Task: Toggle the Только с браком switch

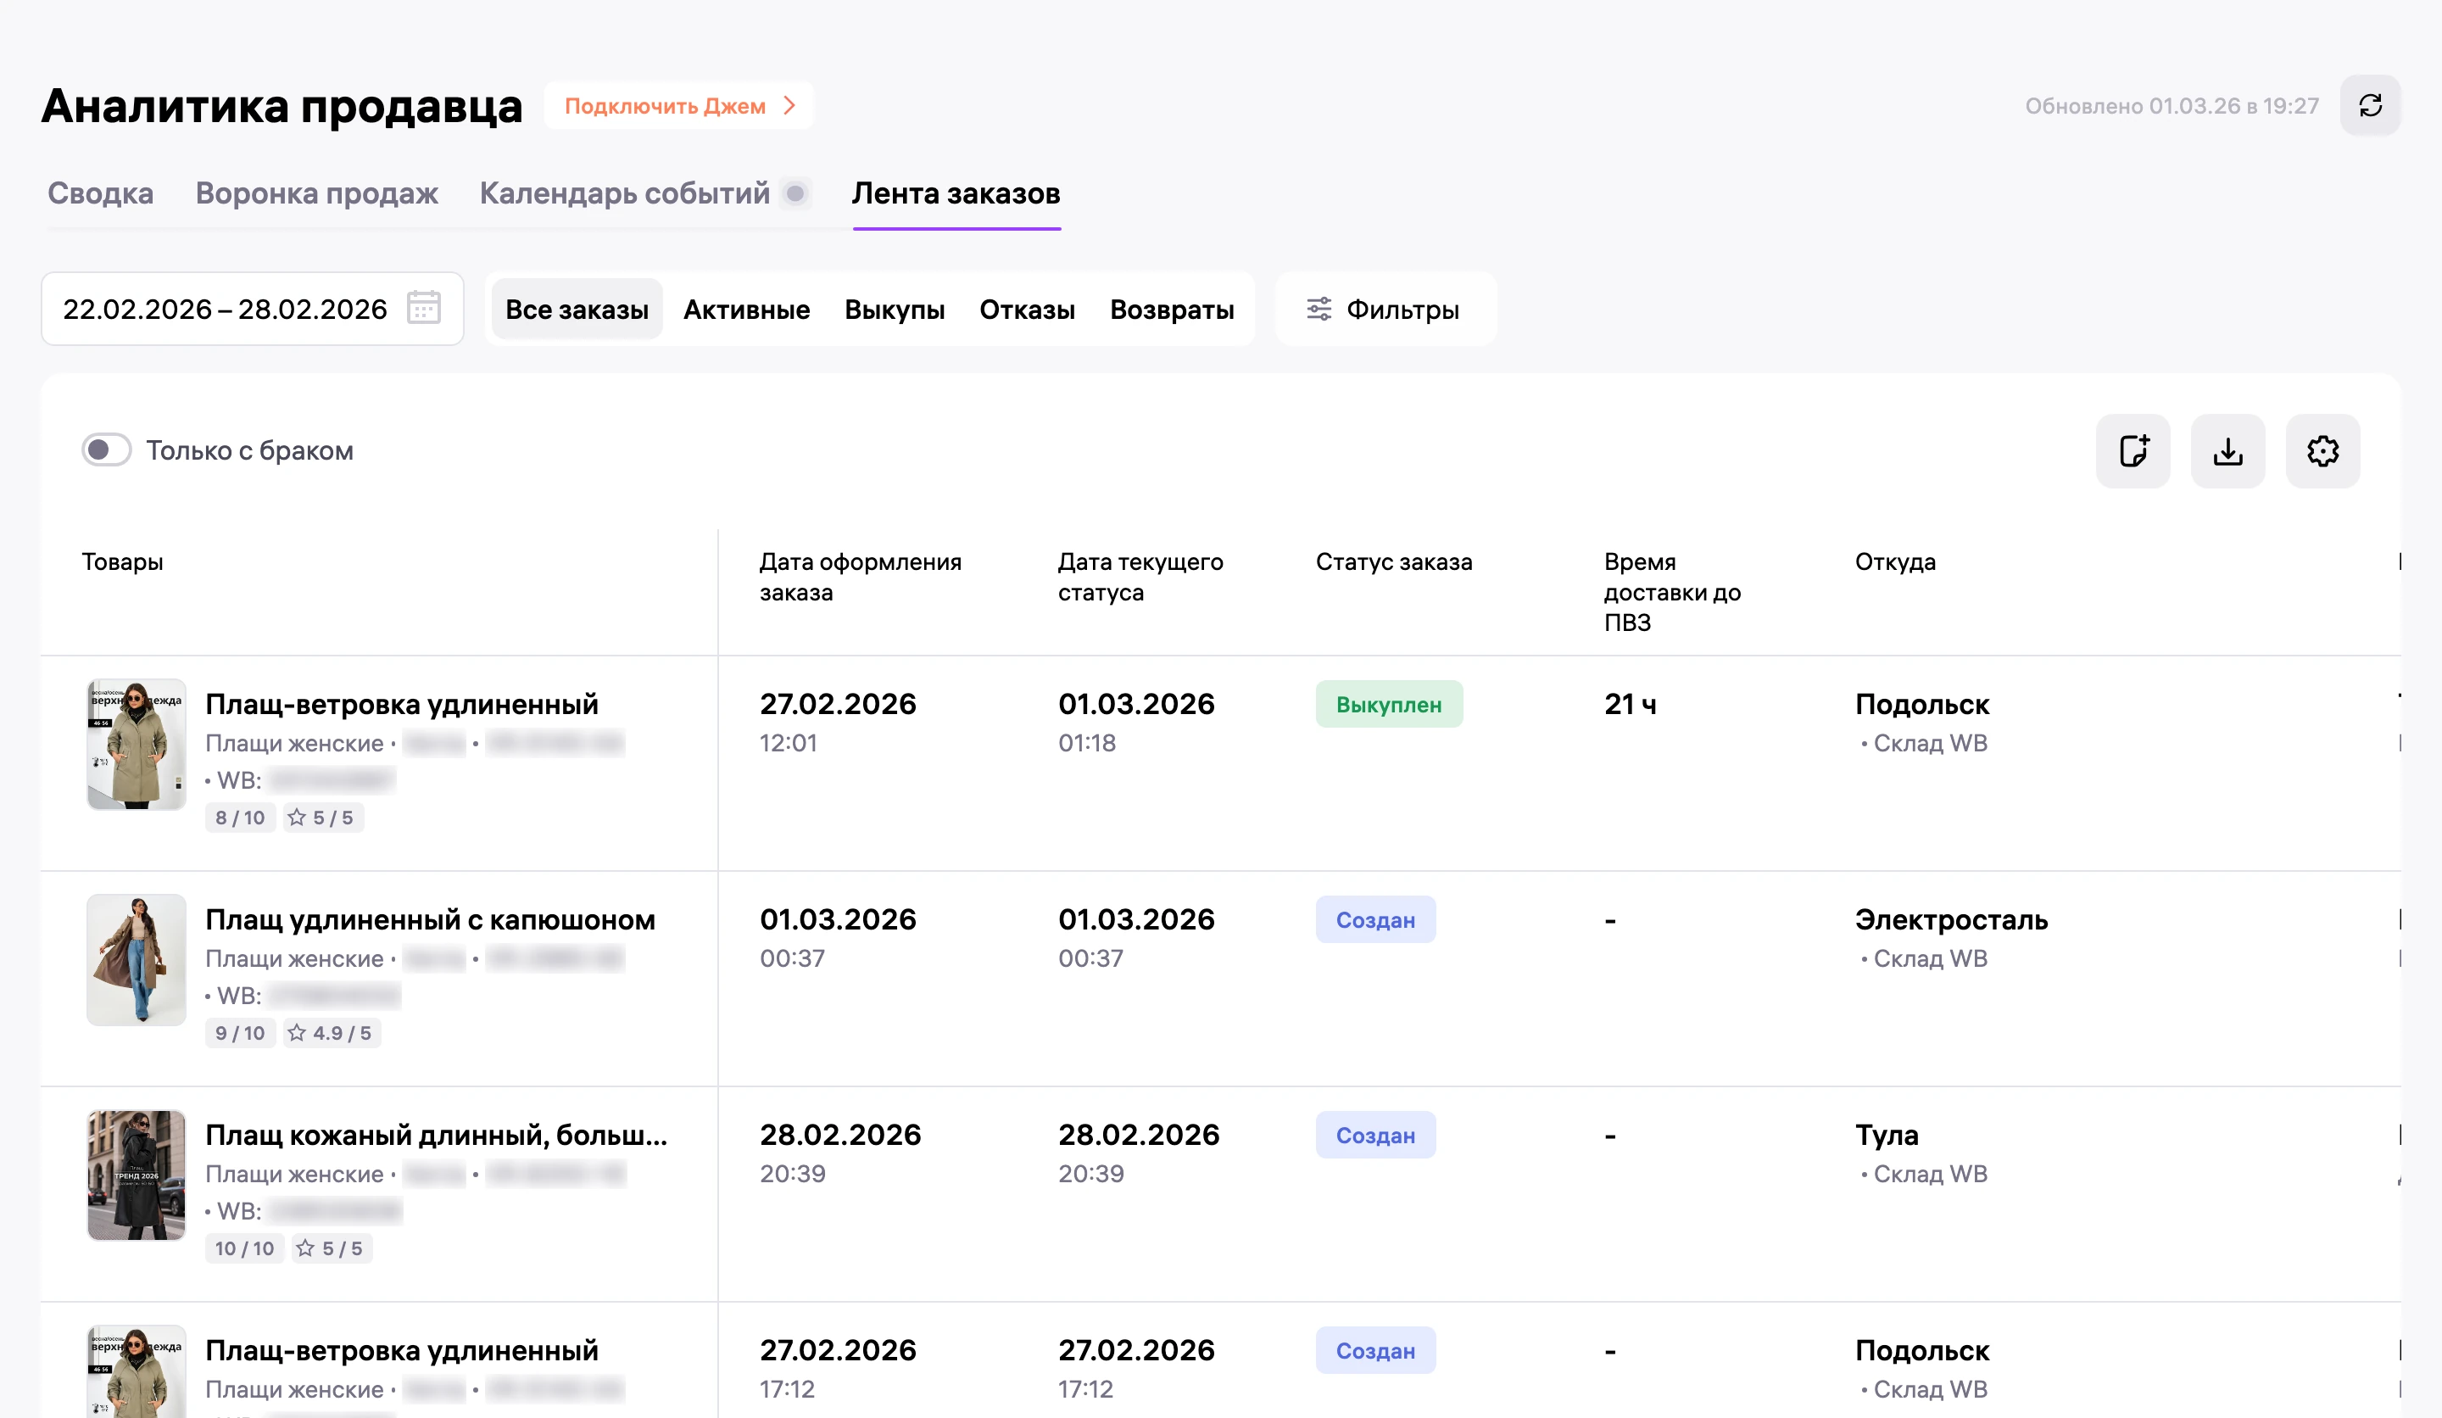Action: (x=107, y=449)
